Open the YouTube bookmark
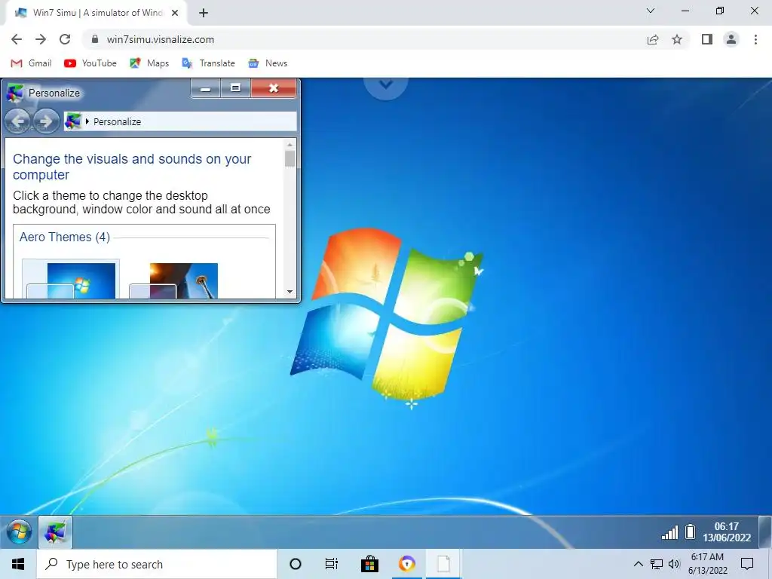The width and height of the screenshot is (772, 579). pos(90,63)
